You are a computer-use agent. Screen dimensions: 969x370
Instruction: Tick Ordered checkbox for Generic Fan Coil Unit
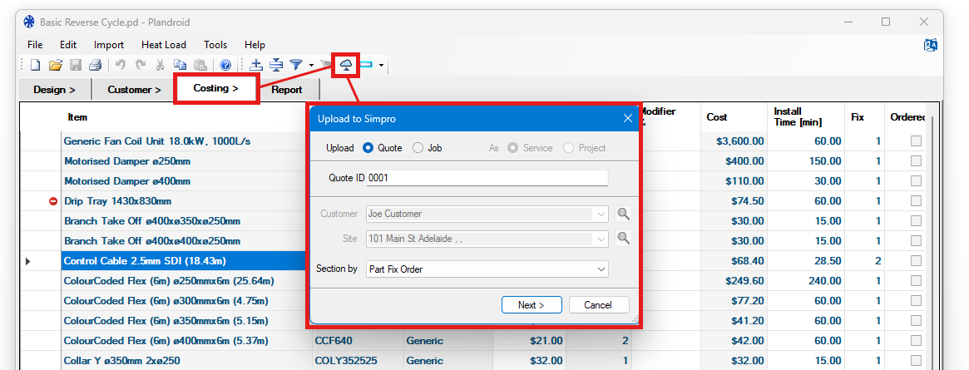click(x=916, y=141)
